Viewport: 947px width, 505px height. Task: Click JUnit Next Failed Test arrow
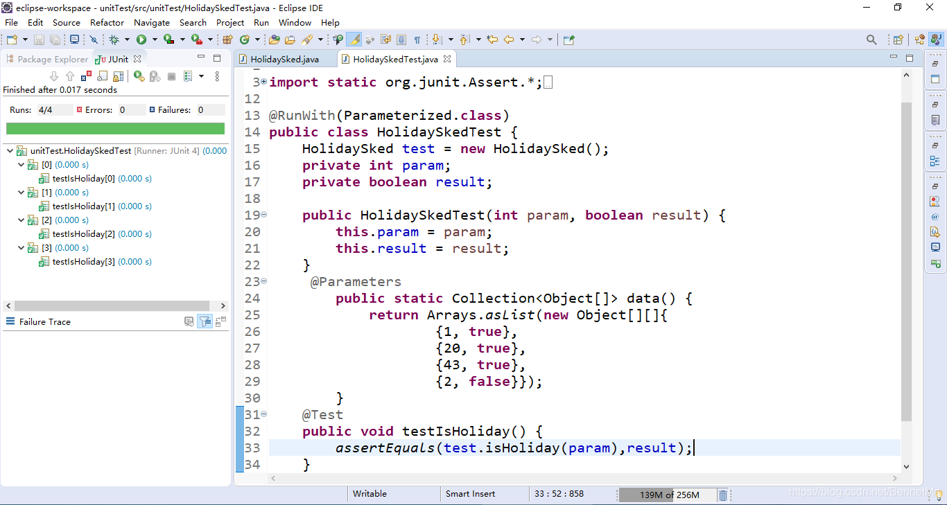click(54, 76)
